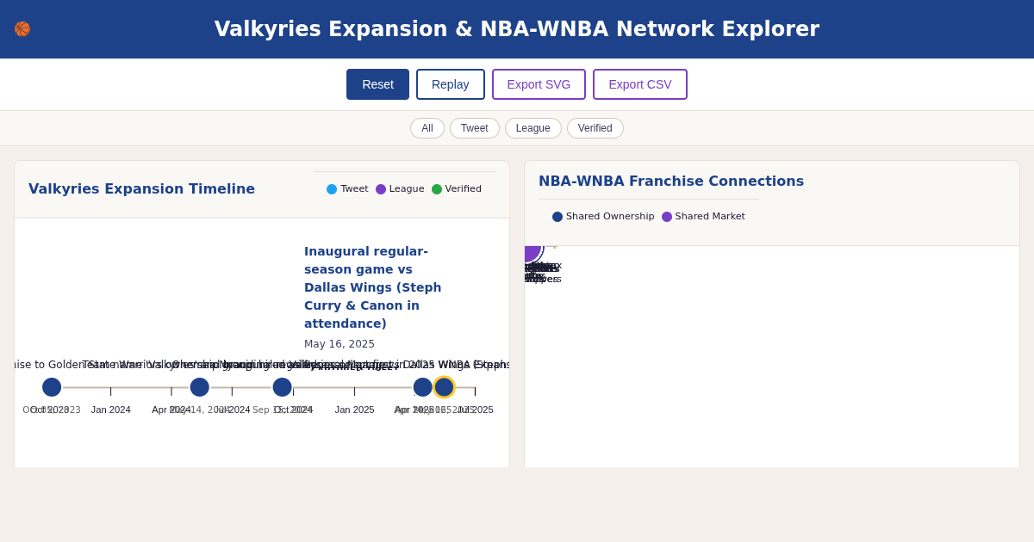Click the 'Jan 2025' axis label
1034x542 pixels.
click(355, 410)
